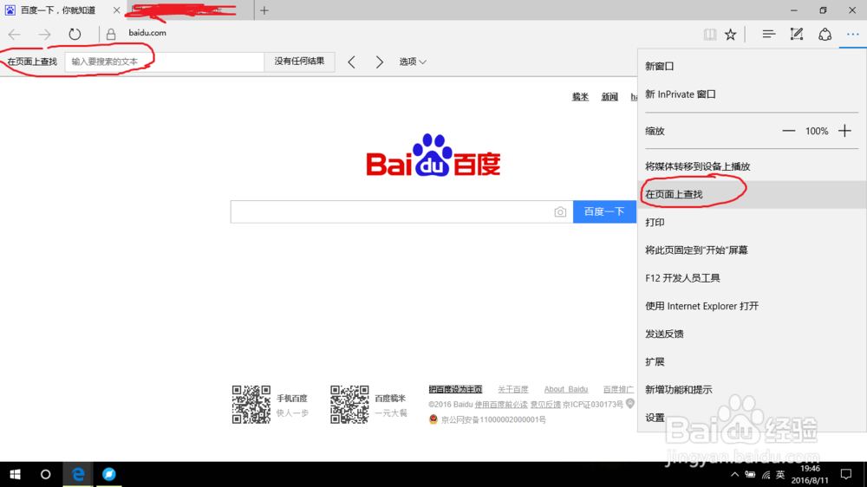Click the 百度一下 search button
This screenshot has height=487, width=867.
(604, 211)
